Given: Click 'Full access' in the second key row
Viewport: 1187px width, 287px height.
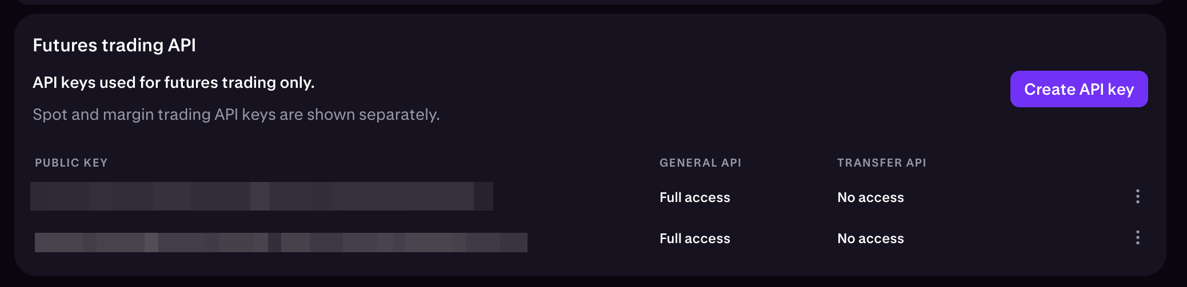Looking at the screenshot, I should (x=694, y=239).
